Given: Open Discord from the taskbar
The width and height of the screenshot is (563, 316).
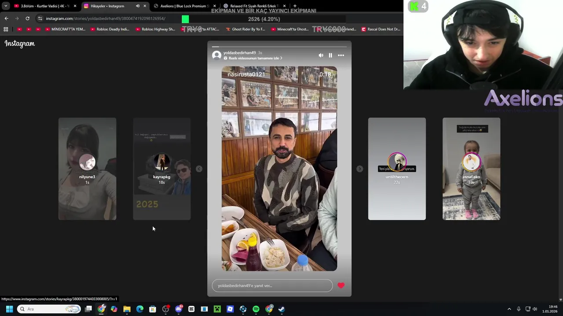Looking at the screenshot, I should click(x=179, y=309).
